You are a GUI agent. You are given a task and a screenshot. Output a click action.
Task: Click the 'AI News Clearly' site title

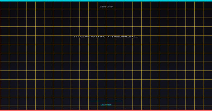coord(106,7)
